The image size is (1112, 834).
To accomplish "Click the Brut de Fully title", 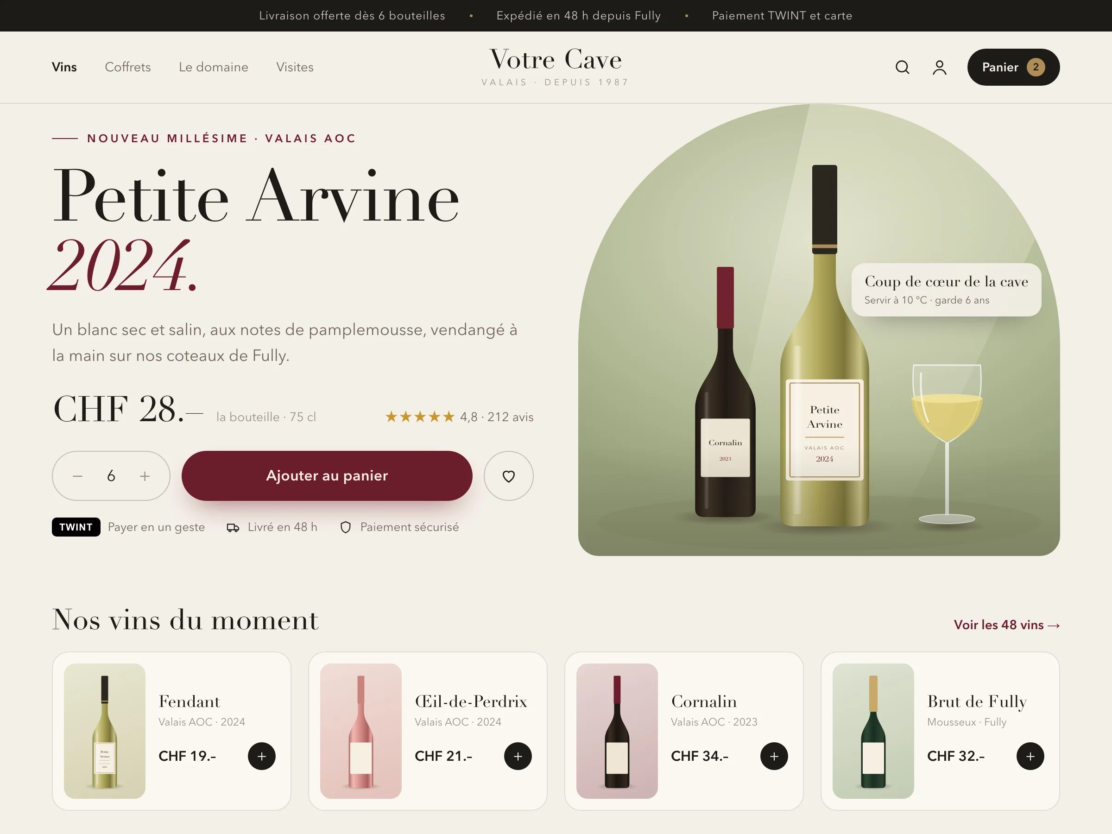I will 977,702.
